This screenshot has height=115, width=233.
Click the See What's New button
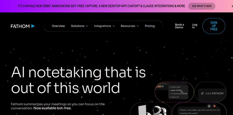pos(202,6)
